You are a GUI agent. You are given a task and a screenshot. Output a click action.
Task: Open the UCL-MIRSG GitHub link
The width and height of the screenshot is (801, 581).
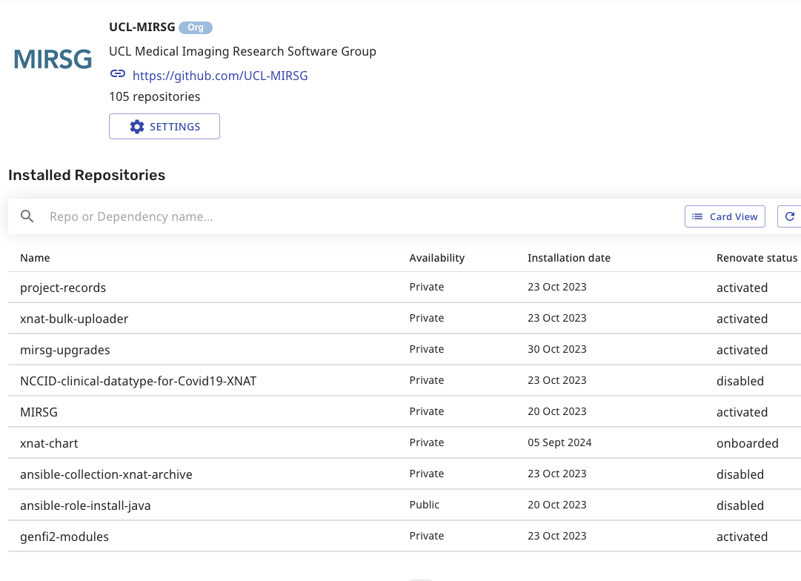(220, 76)
